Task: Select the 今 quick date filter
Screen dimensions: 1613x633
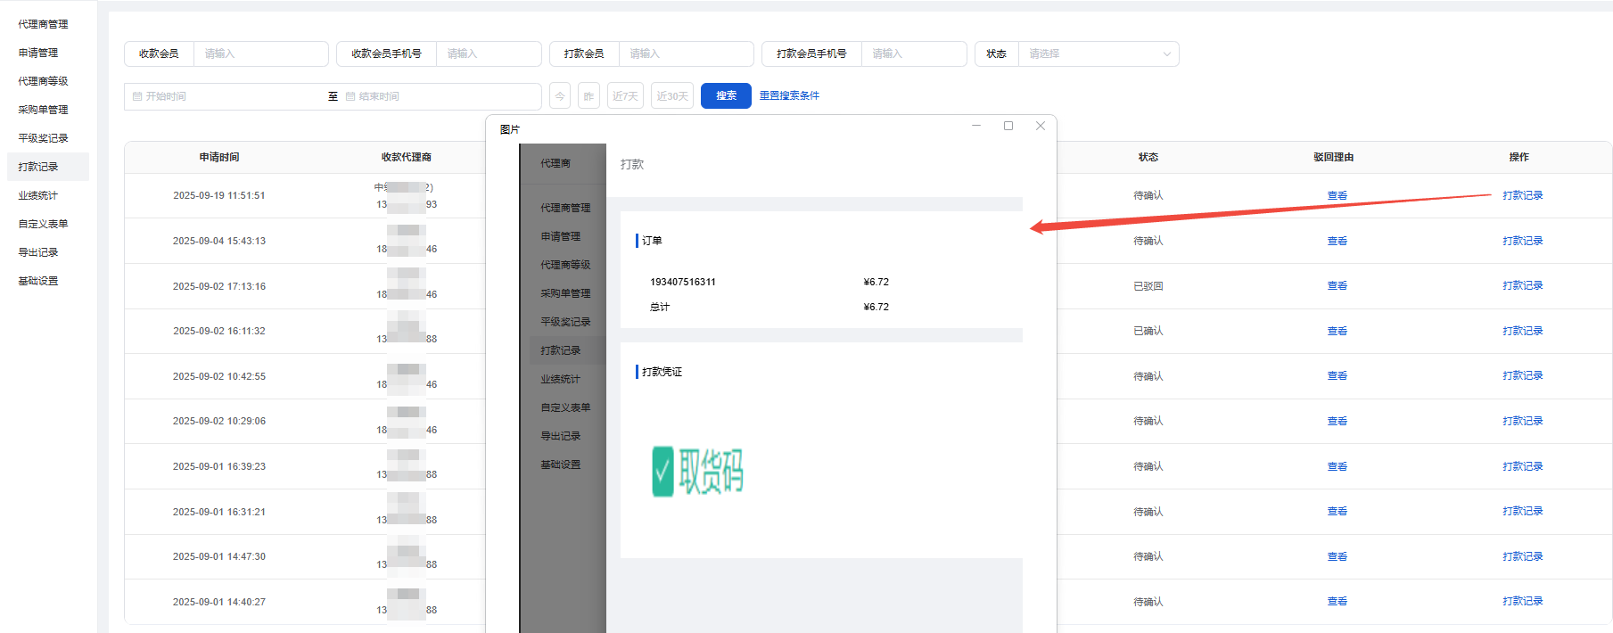Action: click(560, 96)
